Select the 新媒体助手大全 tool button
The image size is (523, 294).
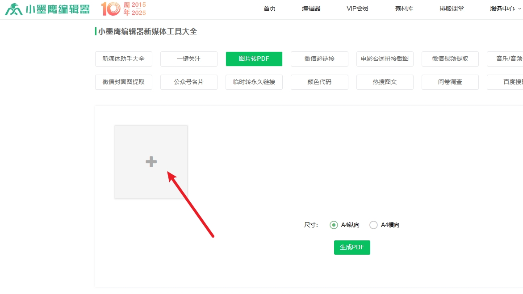click(123, 59)
